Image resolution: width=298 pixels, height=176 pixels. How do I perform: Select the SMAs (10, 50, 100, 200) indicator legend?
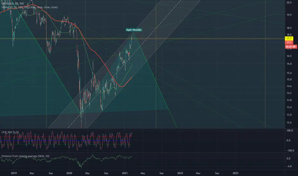[30, 7]
